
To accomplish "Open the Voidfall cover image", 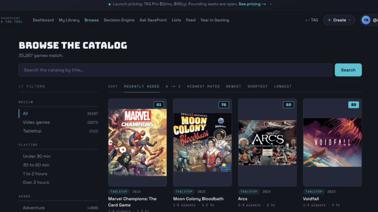I will [333, 143].
